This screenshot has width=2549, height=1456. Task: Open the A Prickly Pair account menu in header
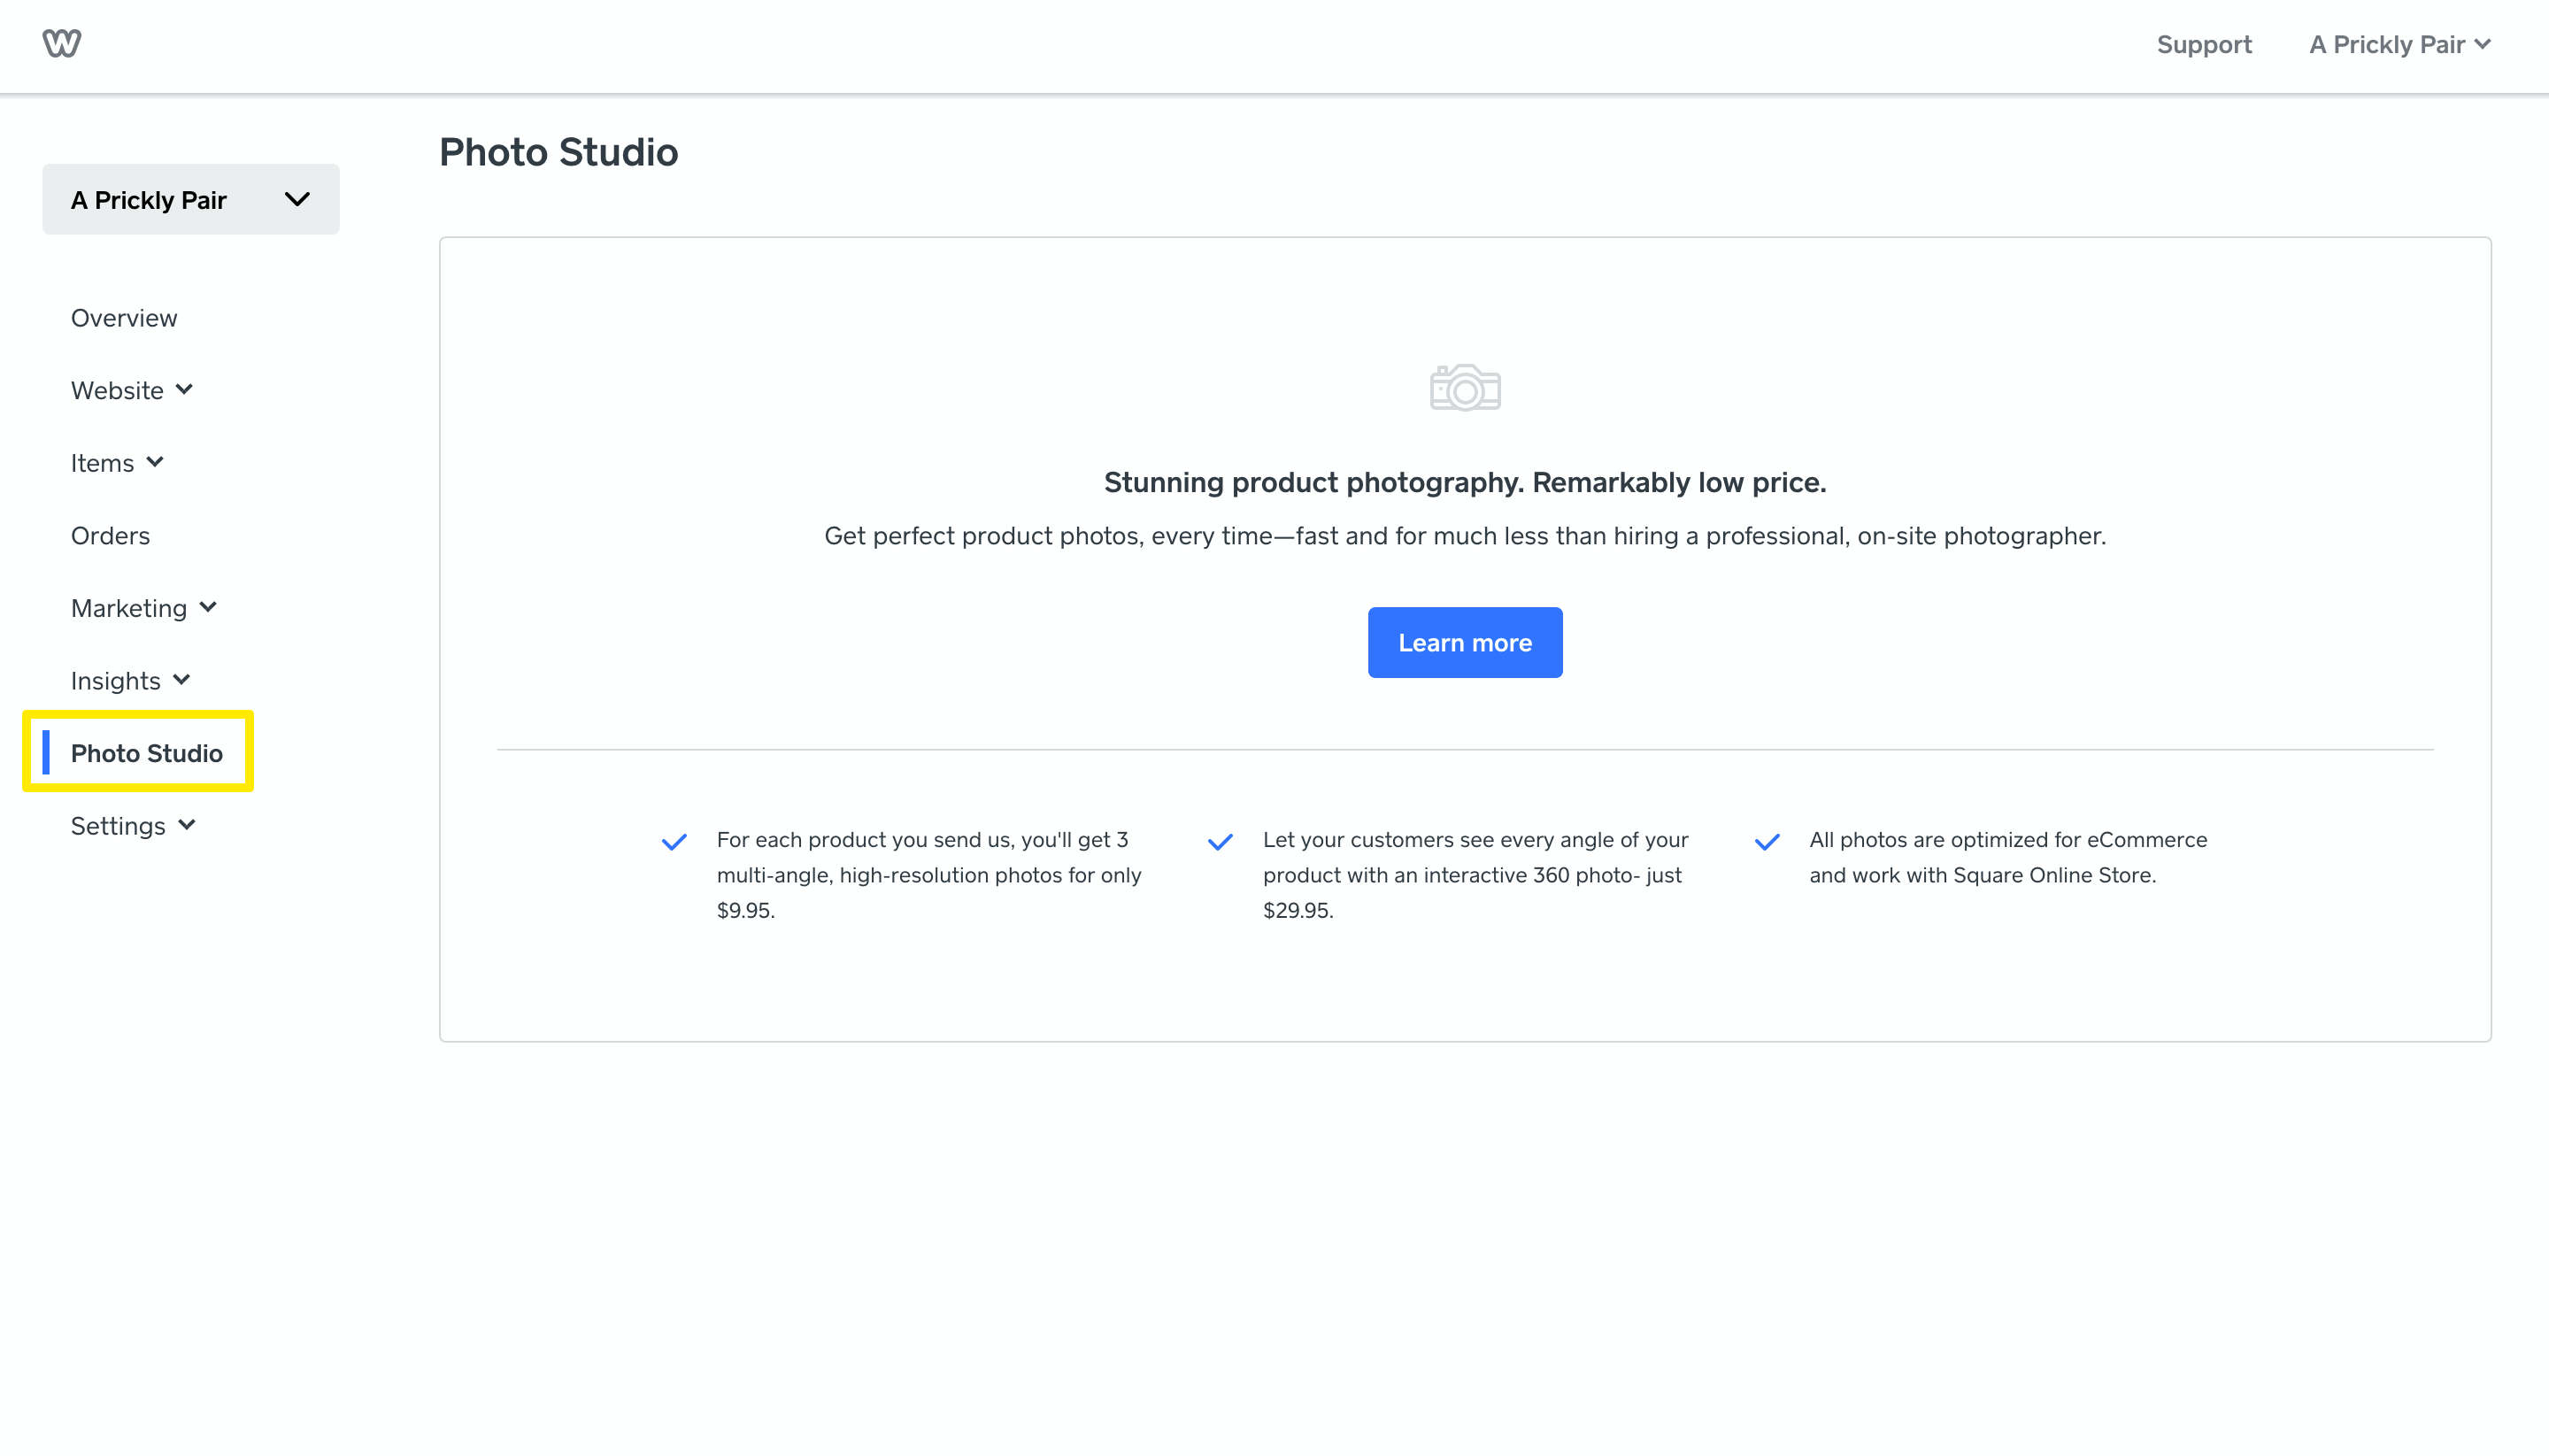coord(2399,44)
